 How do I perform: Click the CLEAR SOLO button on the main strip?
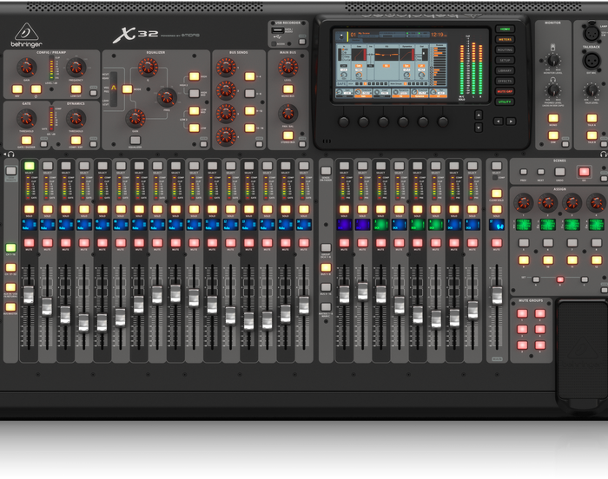497,194
